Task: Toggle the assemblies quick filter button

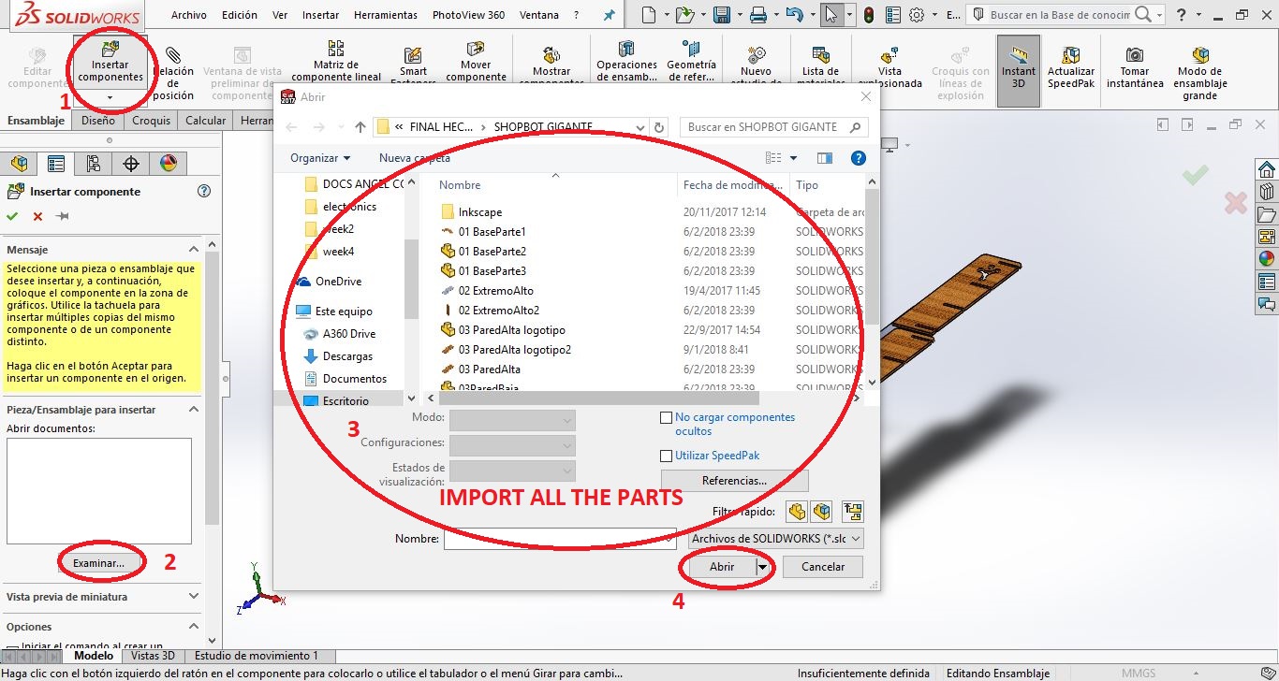Action: coord(822,511)
